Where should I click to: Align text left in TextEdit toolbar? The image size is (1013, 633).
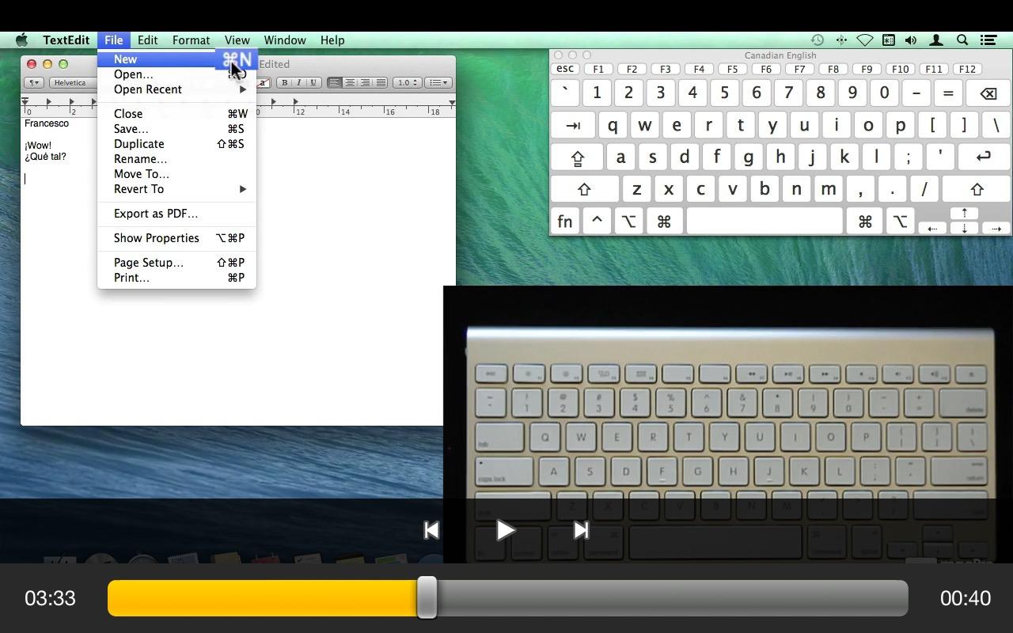coord(335,82)
